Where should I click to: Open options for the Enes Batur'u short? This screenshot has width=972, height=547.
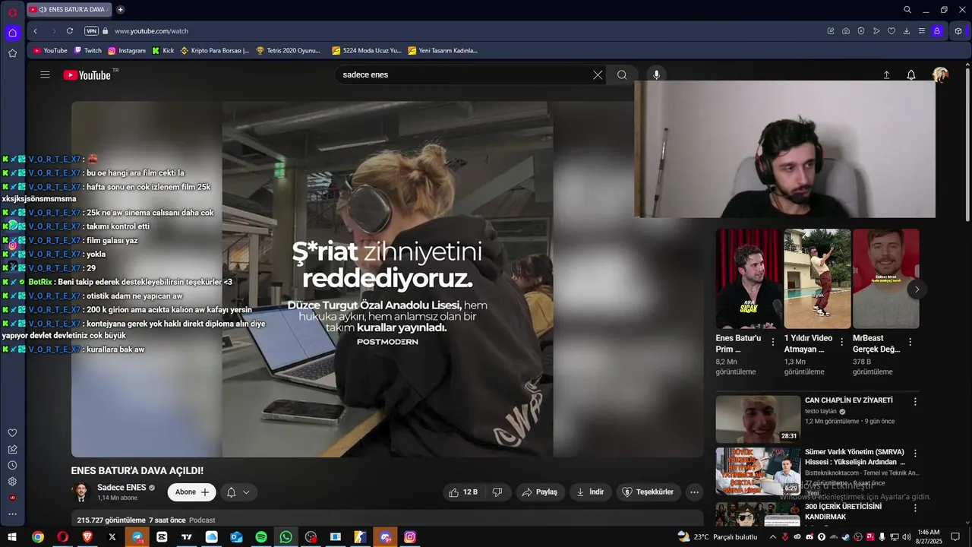coord(773,342)
